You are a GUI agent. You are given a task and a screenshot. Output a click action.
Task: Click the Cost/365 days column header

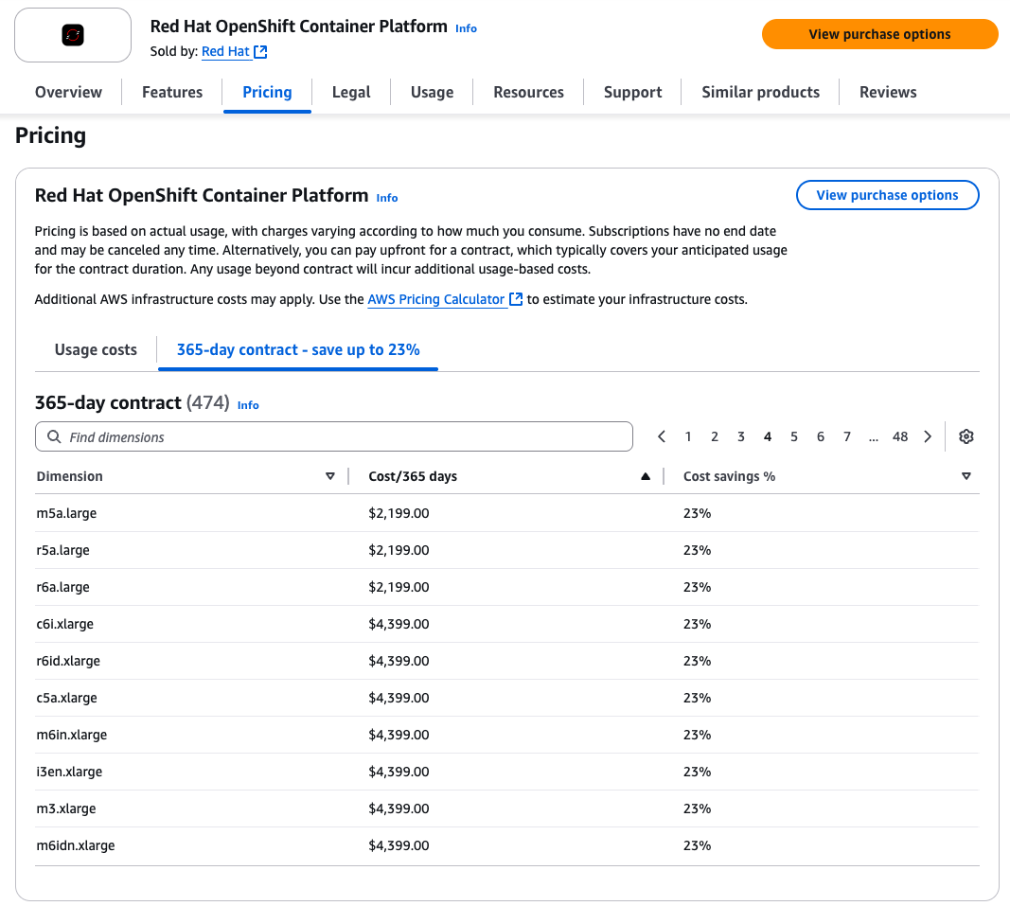pyautogui.click(x=413, y=476)
